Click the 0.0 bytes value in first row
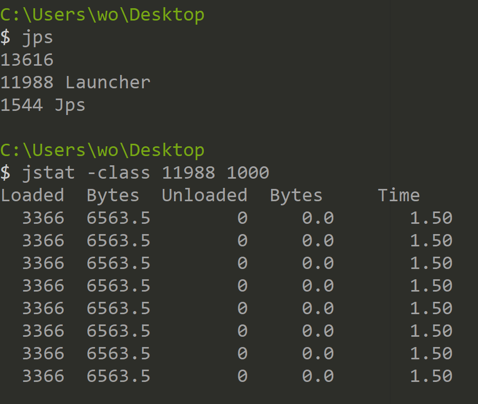478x404 pixels. click(x=318, y=218)
